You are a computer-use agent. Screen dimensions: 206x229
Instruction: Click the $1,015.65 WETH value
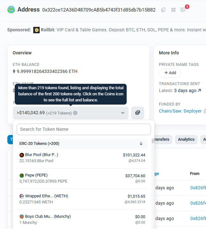[136, 196]
